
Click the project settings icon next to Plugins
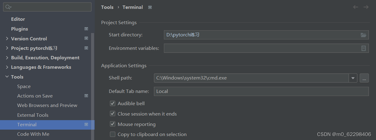(86, 29)
